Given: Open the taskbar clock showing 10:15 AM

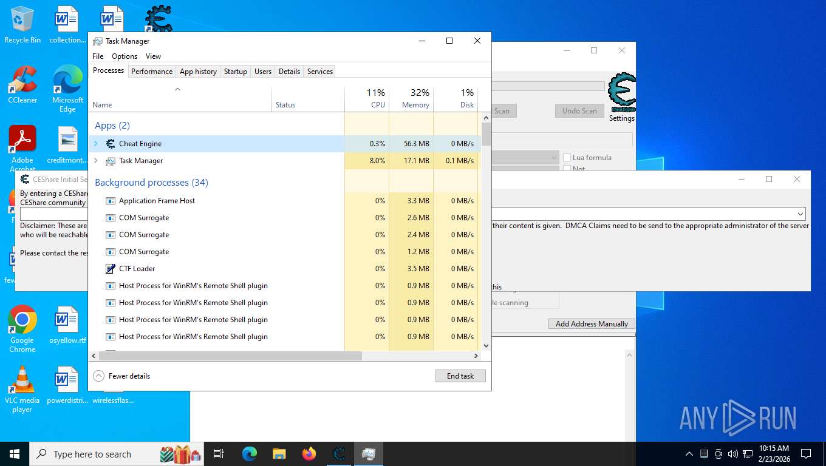Looking at the screenshot, I should 774,454.
